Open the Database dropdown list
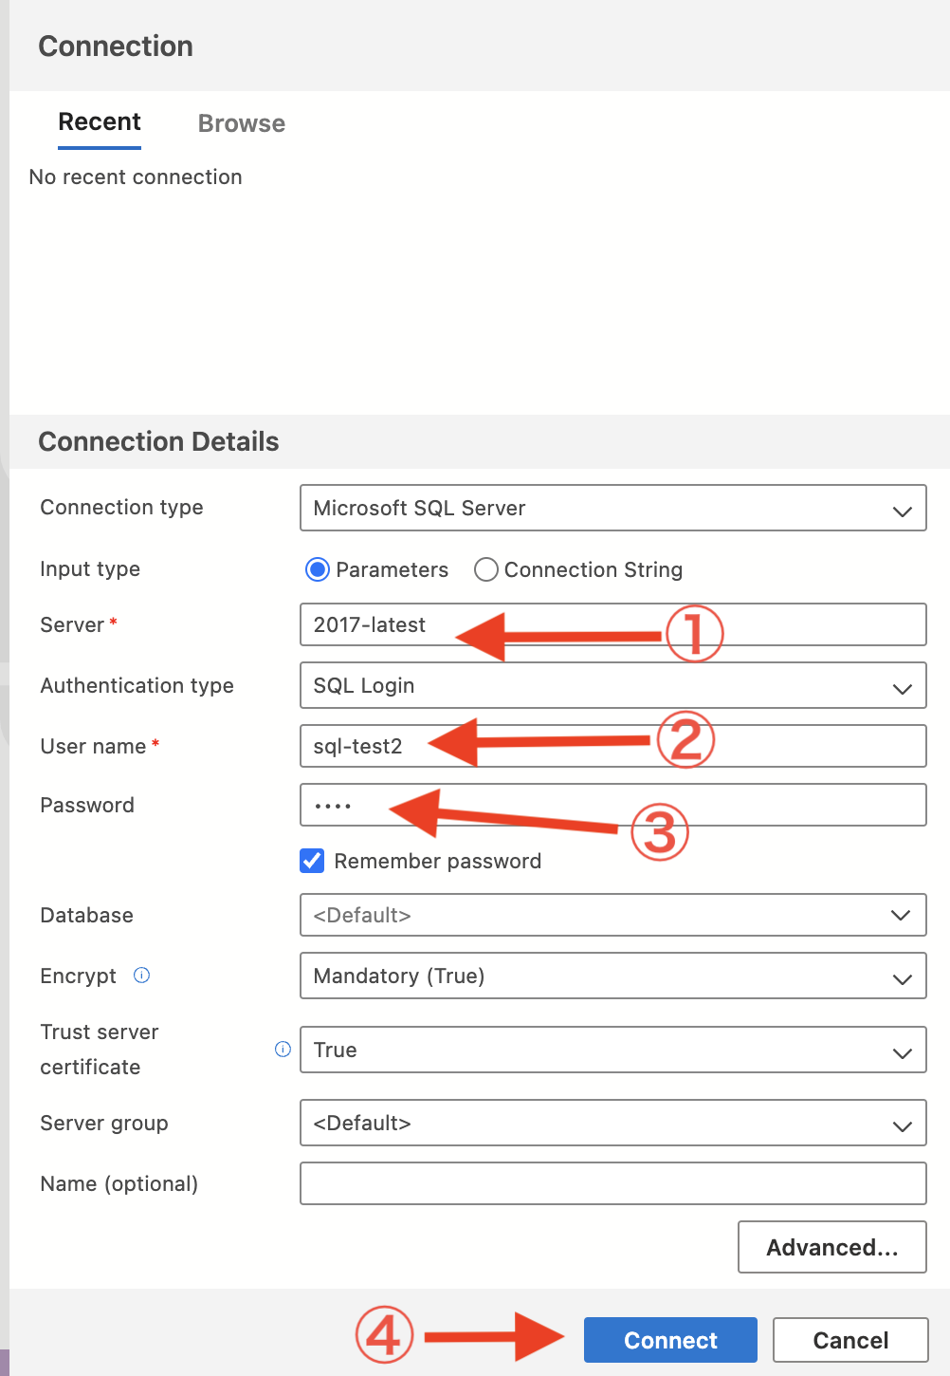This screenshot has height=1376, width=950. click(x=612, y=916)
